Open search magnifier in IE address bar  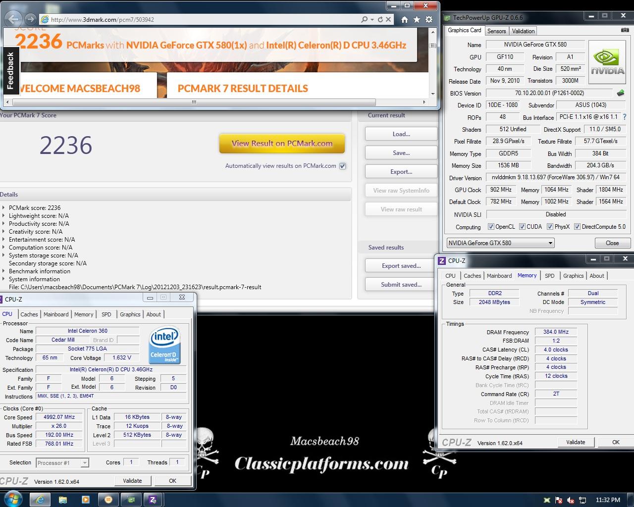(364, 19)
